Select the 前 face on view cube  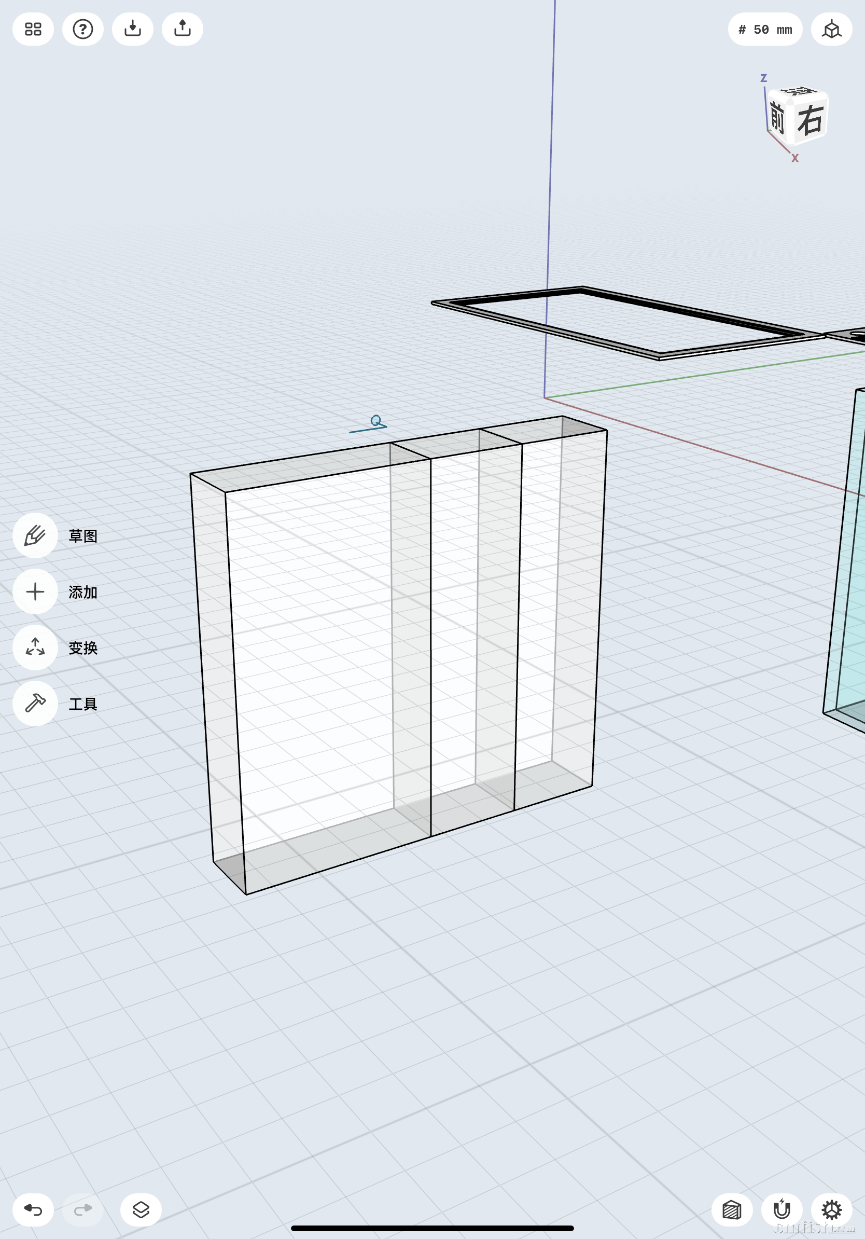[776, 118]
